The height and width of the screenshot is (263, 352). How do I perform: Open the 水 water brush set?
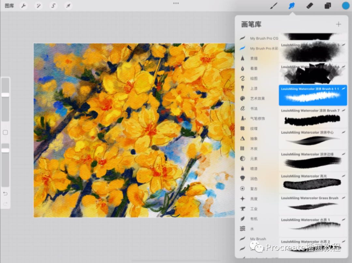[258, 229]
